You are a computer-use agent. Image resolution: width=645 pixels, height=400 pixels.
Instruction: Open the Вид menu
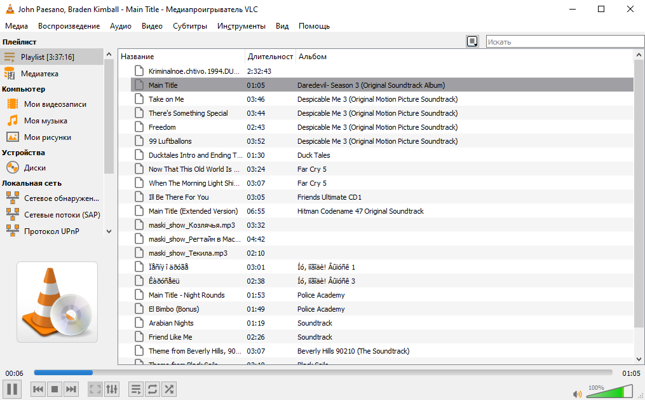click(x=282, y=26)
